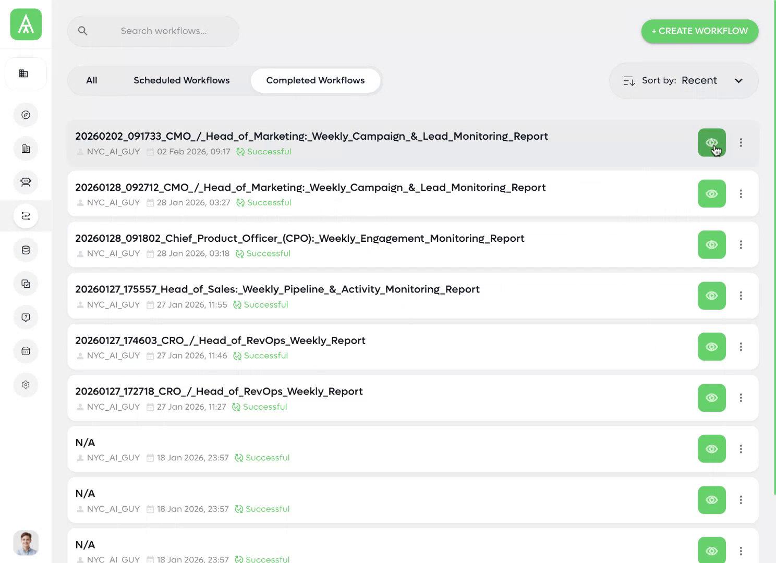Focus the Search workflows field
This screenshot has height=563, width=776.
(x=153, y=31)
